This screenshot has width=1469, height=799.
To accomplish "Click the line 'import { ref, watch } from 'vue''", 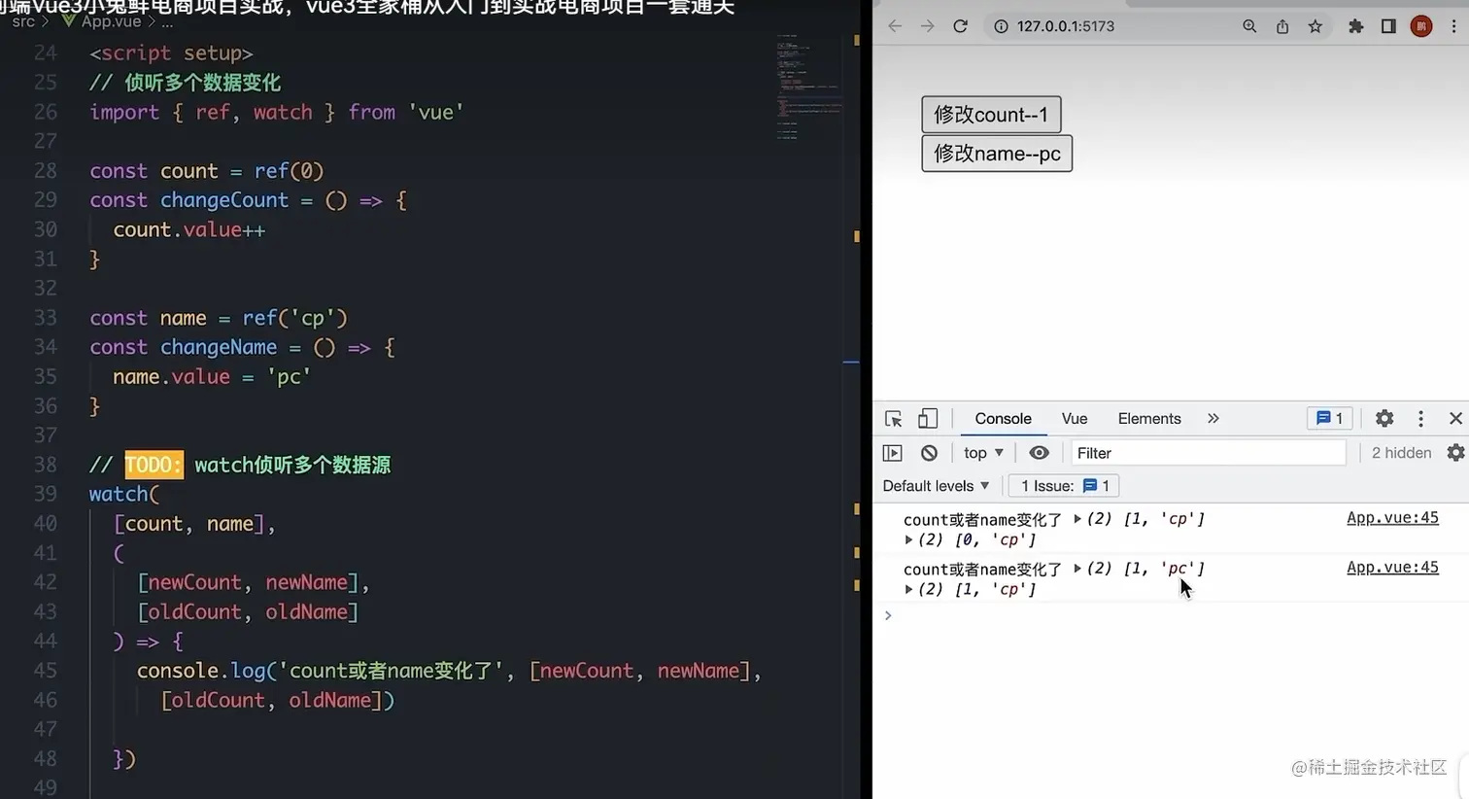I will click(277, 113).
